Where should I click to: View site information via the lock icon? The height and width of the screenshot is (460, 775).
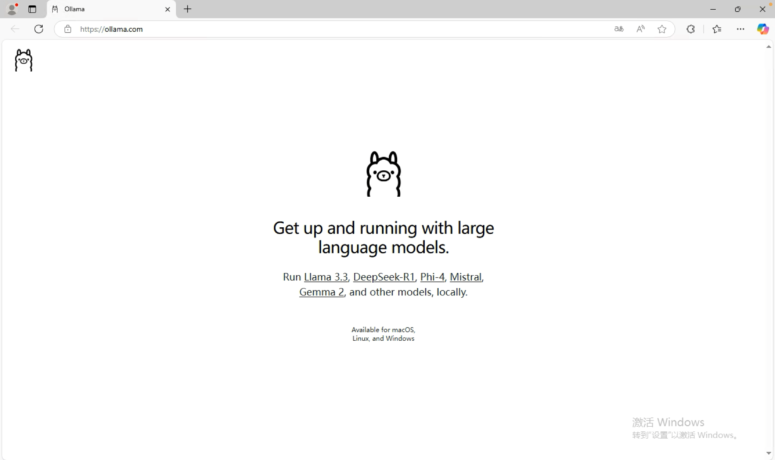[68, 29]
